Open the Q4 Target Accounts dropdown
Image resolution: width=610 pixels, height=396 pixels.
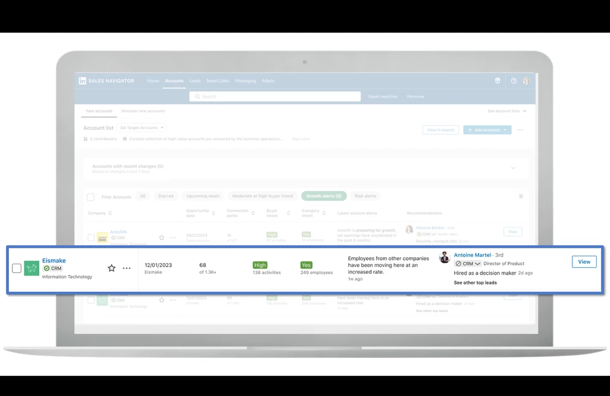(142, 127)
